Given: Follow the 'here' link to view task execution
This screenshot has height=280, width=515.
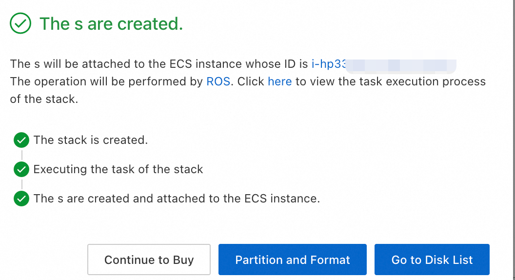Looking at the screenshot, I should (279, 81).
